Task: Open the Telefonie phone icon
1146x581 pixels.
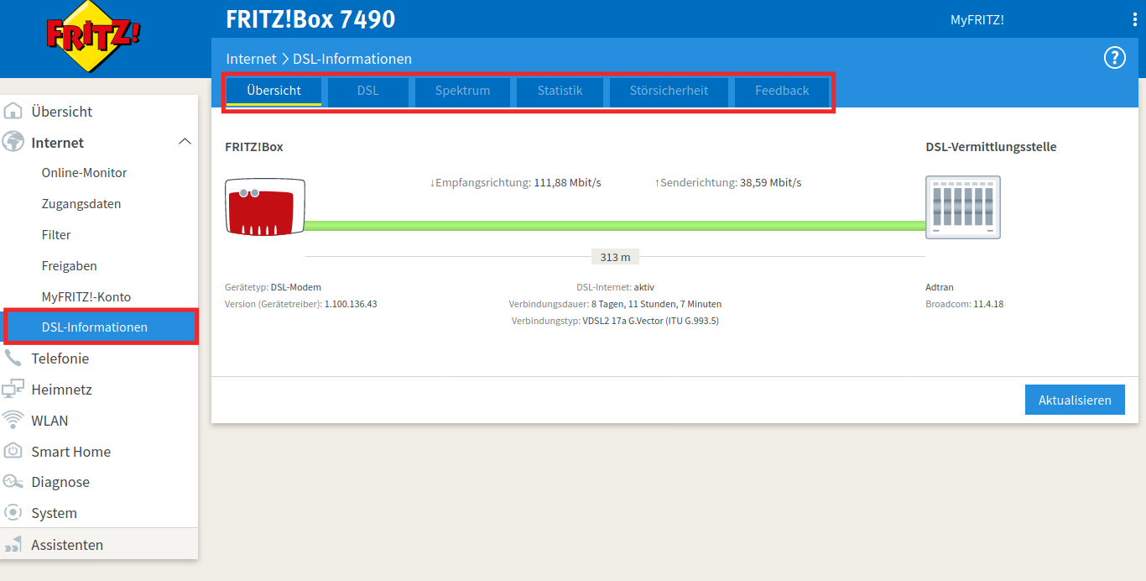Action: pos(14,358)
